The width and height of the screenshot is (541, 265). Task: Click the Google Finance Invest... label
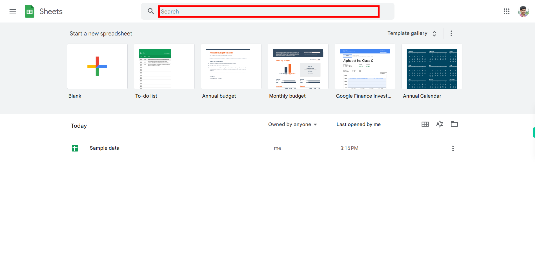click(x=363, y=96)
